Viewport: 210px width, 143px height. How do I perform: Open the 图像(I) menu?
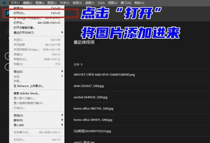(x=40, y=3)
